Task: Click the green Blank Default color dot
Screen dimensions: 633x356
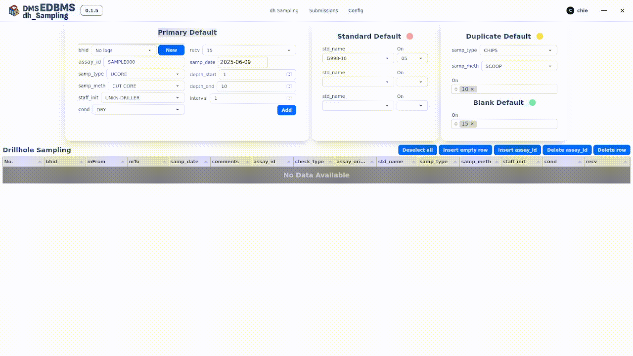Action: tap(532, 103)
